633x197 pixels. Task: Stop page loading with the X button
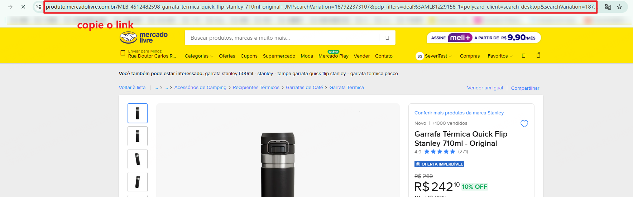point(23,7)
